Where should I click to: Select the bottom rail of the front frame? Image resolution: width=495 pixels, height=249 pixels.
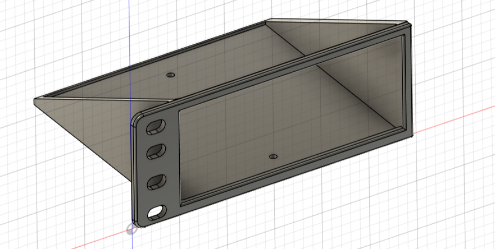pyautogui.click(x=292, y=179)
